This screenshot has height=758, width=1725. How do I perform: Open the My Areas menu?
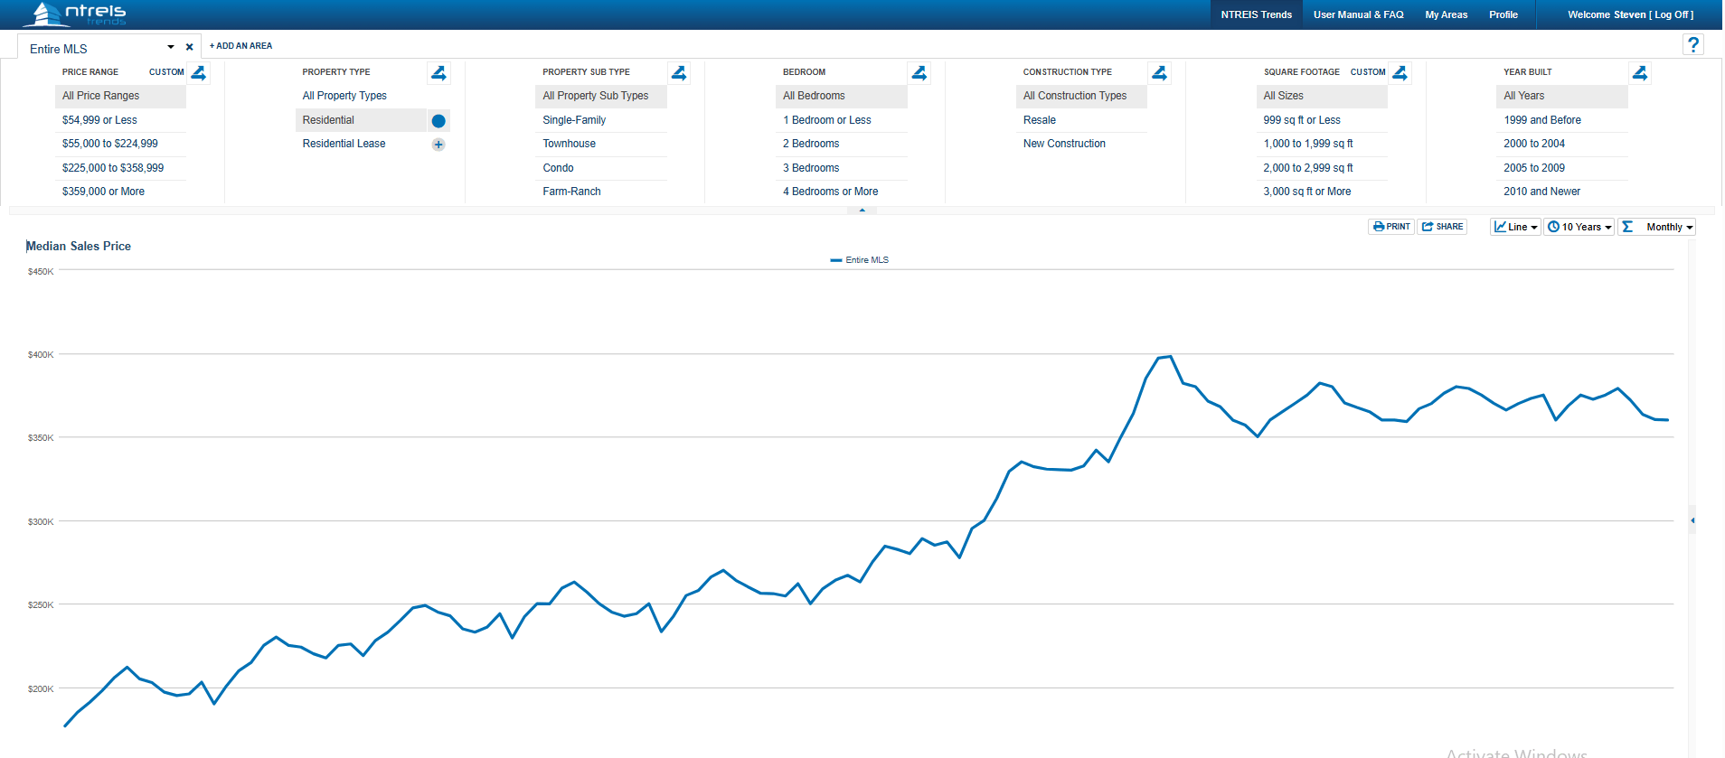tap(1446, 14)
